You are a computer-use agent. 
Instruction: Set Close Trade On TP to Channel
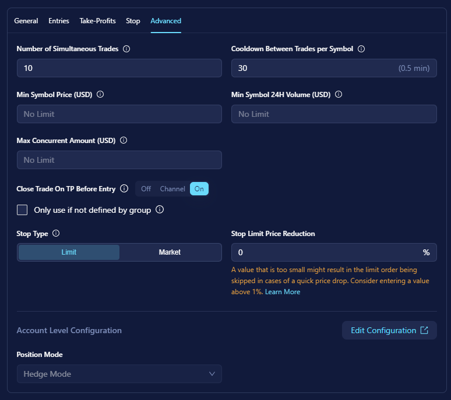(172, 189)
